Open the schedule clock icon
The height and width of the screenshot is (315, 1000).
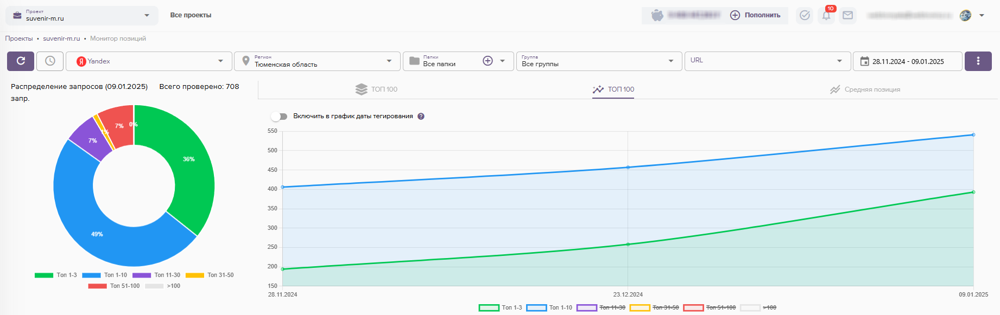(x=50, y=61)
